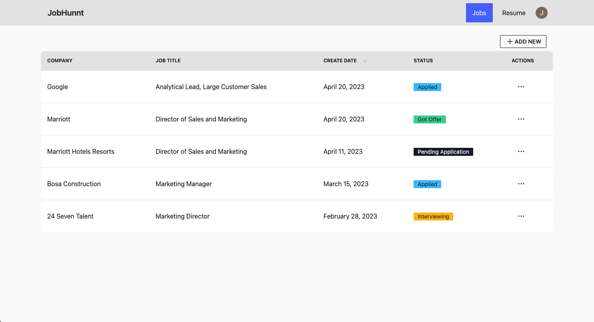Open three-dot menu for Marriott Hotels Resorts

click(x=521, y=151)
